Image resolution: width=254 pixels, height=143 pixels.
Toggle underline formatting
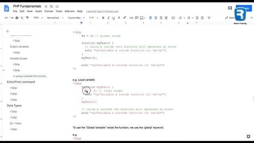(114, 18)
